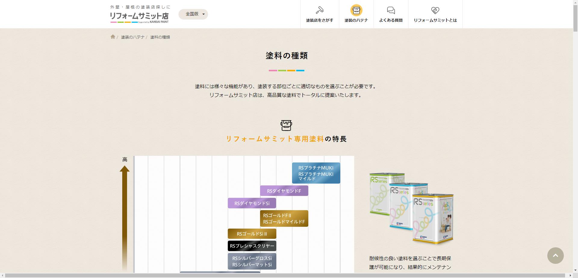The image size is (578, 278).
Task: Open the 全国版 region selector dropdown
Action: point(193,14)
